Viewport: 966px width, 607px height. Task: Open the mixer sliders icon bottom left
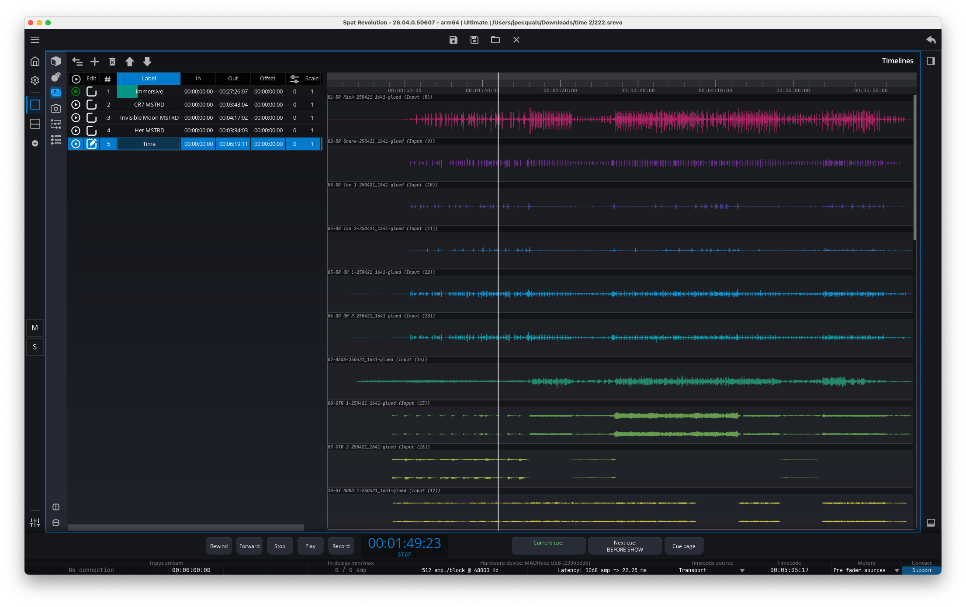(x=35, y=522)
